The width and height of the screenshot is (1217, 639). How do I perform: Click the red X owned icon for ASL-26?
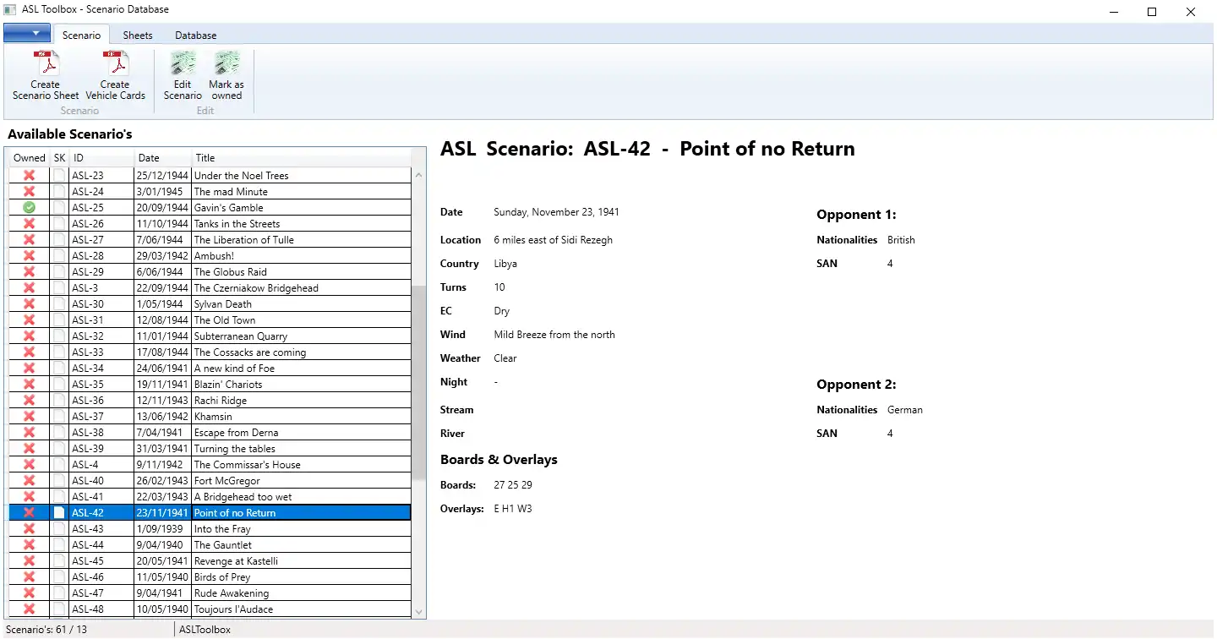point(29,224)
